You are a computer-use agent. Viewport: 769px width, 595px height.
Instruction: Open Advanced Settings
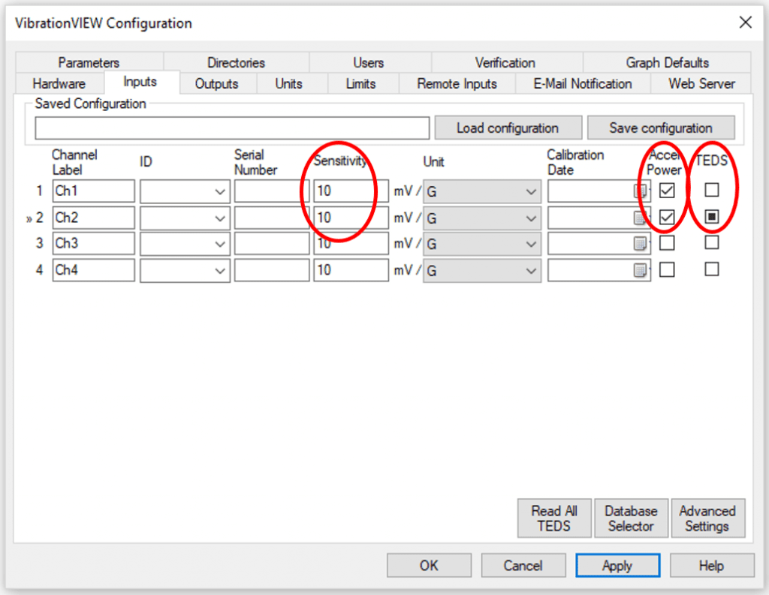point(707,518)
